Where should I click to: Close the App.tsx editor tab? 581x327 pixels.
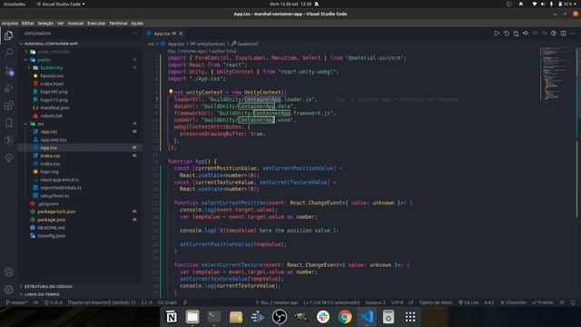point(181,34)
